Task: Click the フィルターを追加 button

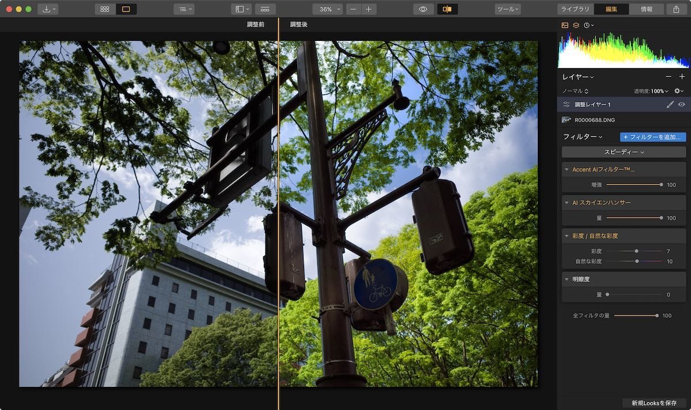Action: point(652,136)
